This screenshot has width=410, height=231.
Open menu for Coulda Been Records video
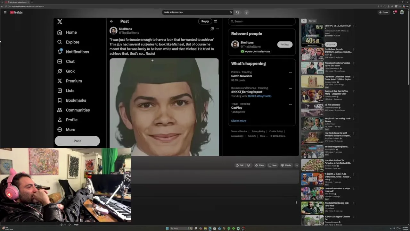pos(354,49)
